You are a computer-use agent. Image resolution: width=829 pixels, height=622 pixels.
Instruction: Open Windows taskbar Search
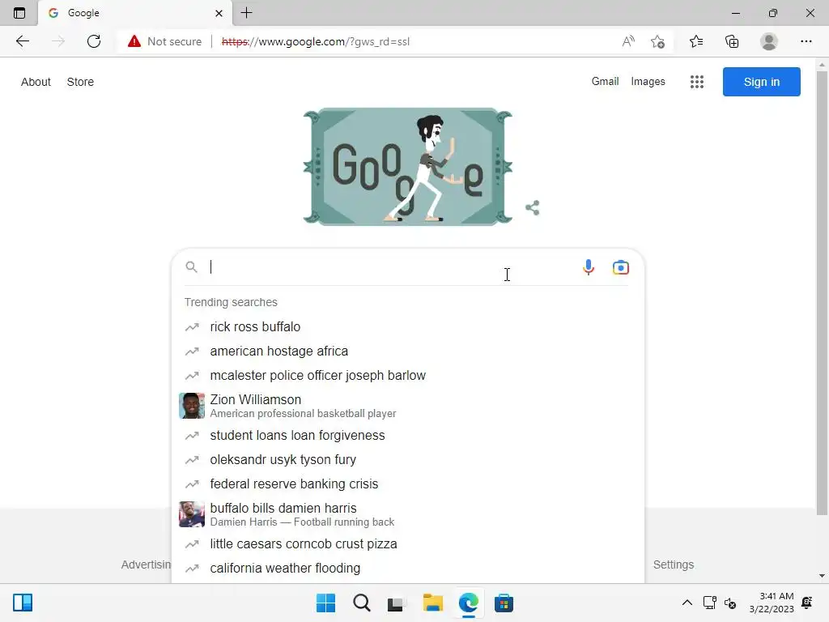click(362, 603)
